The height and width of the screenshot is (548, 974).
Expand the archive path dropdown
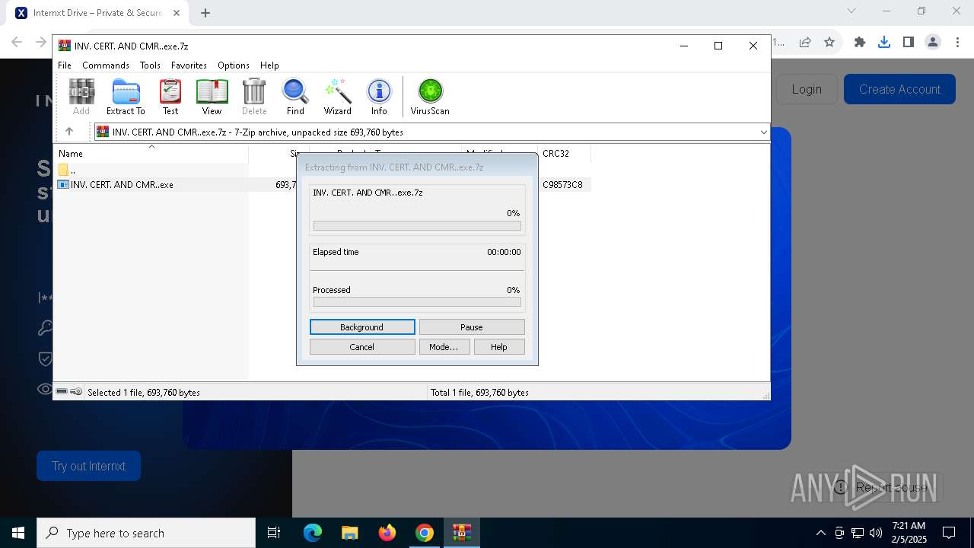(763, 132)
